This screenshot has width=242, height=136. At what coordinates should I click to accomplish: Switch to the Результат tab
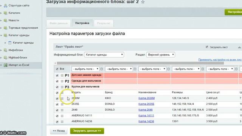[x=104, y=23]
